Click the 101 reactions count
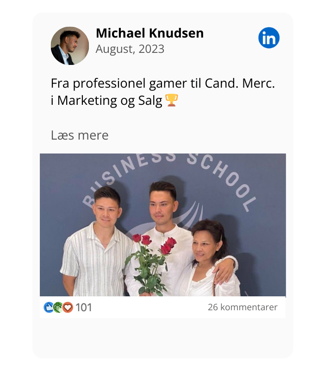The width and height of the screenshot is (324, 371). (84, 307)
